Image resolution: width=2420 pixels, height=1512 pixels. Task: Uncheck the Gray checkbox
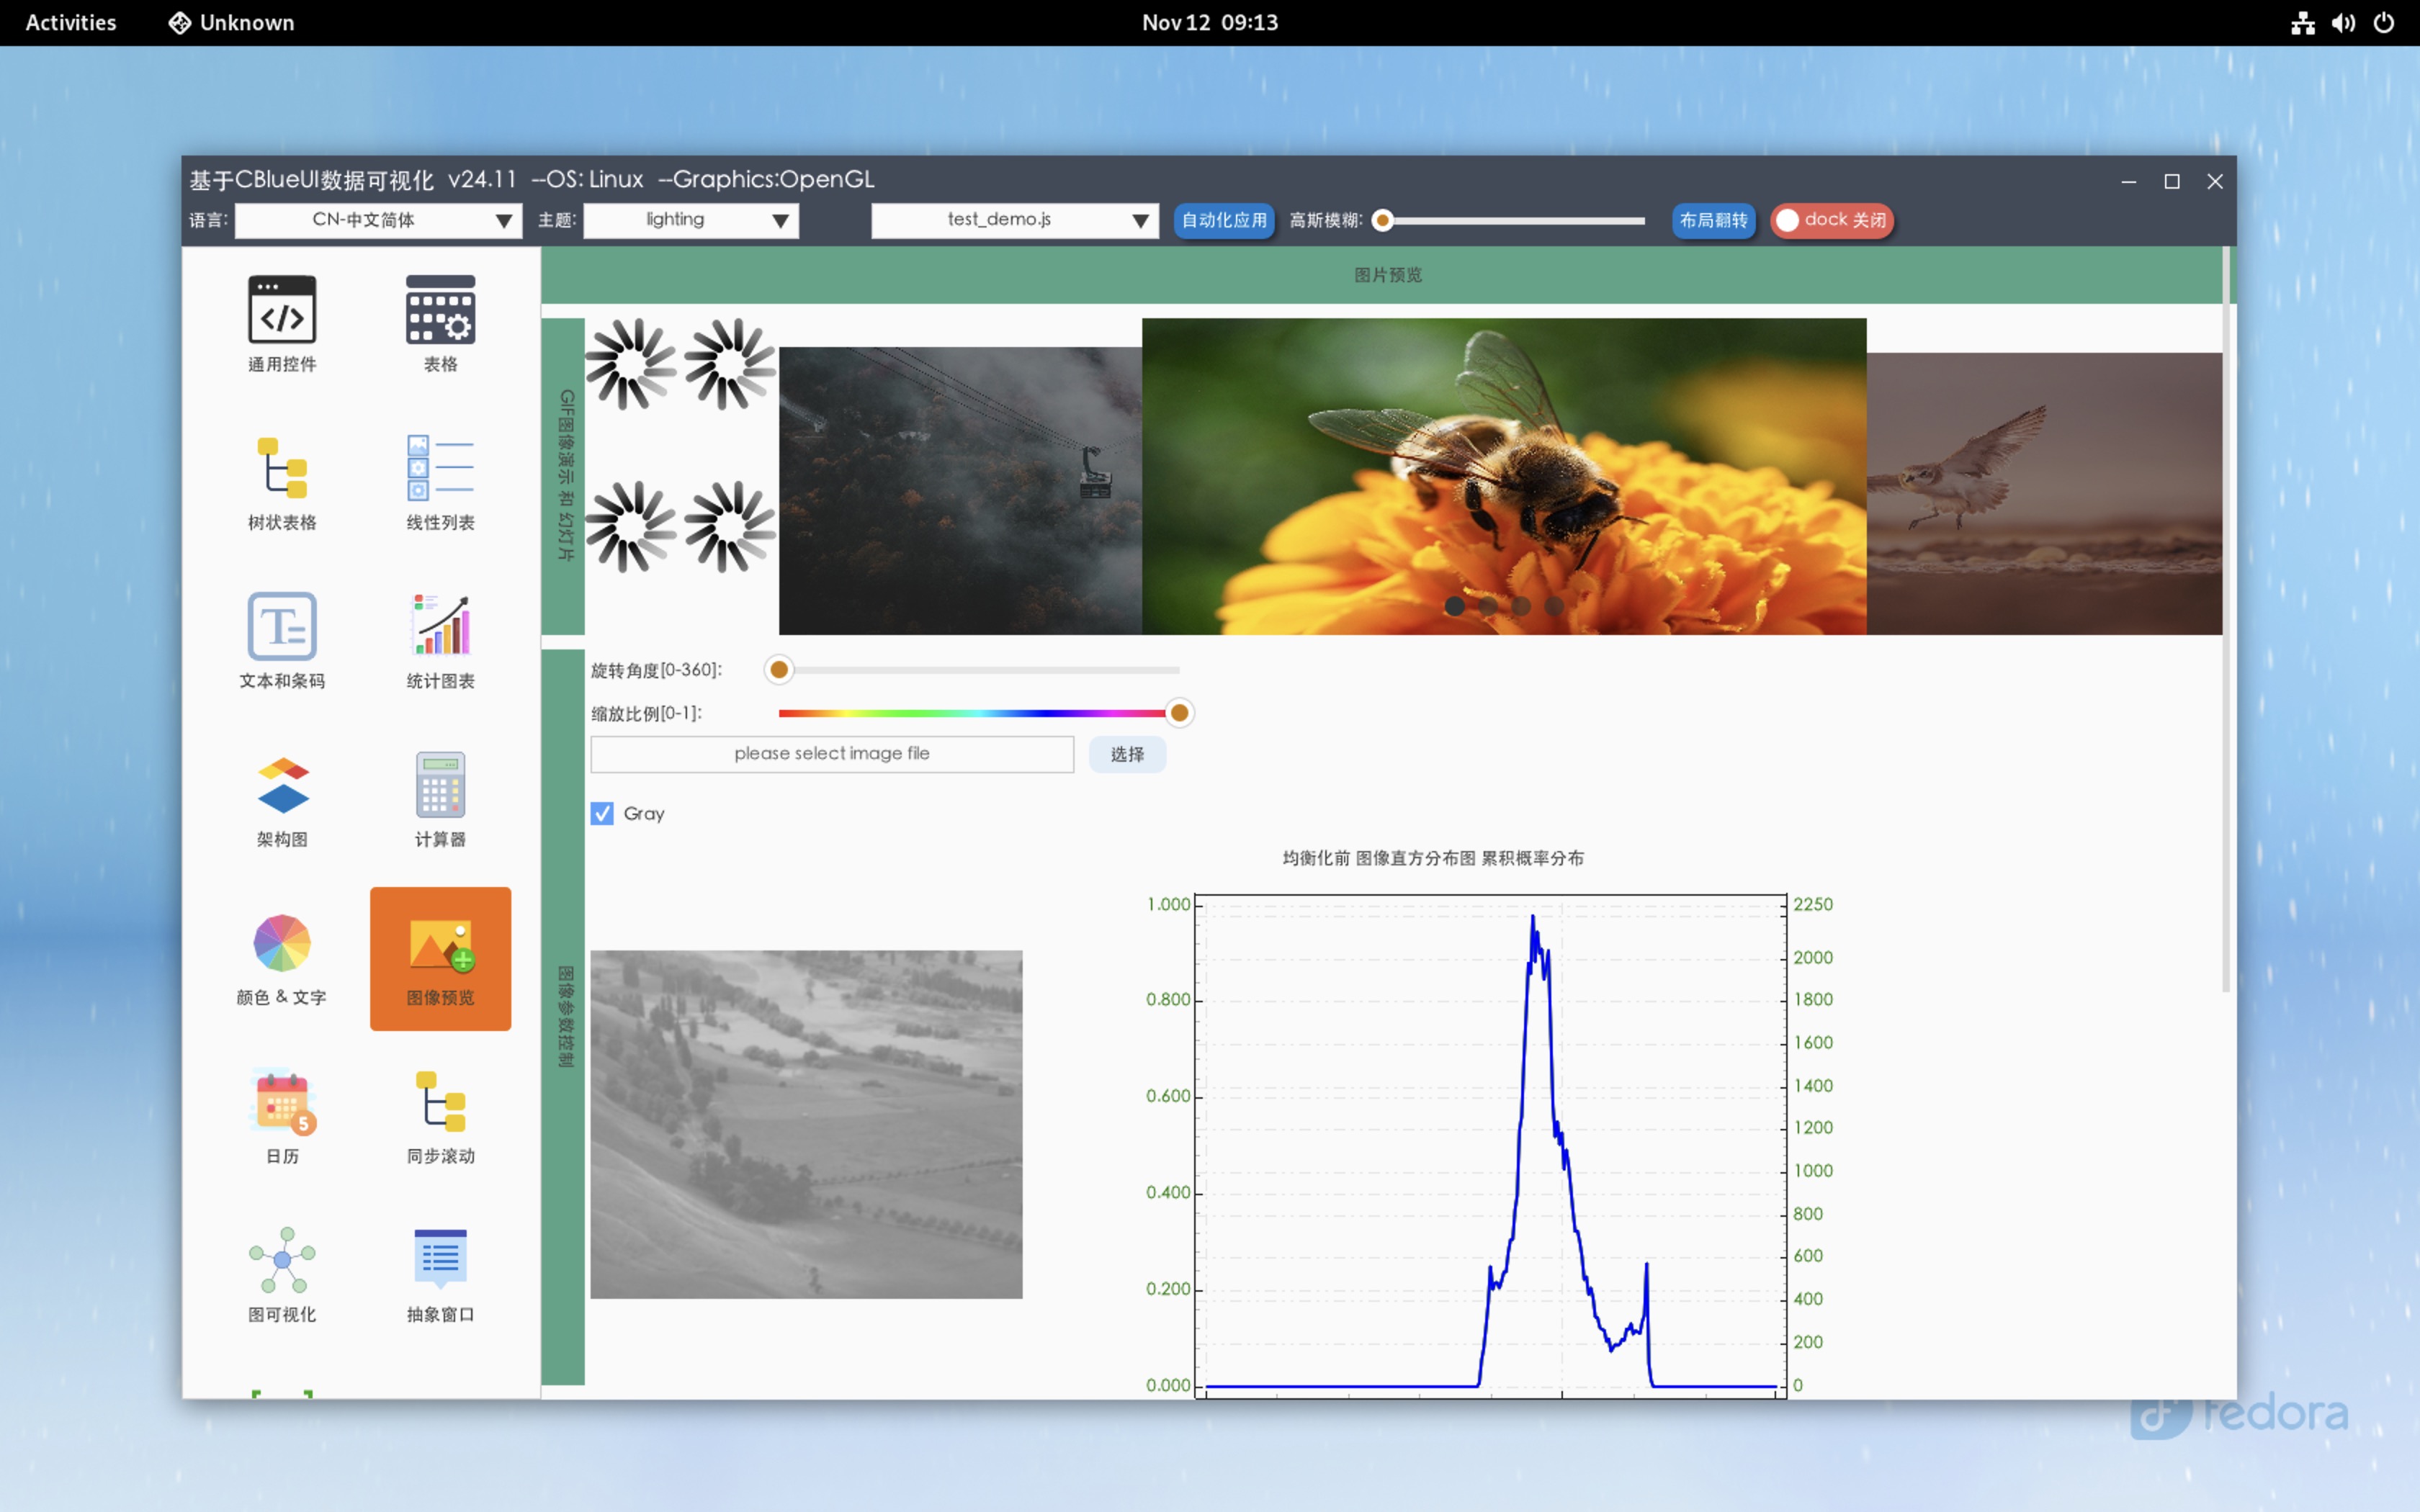click(x=602, y=813)
